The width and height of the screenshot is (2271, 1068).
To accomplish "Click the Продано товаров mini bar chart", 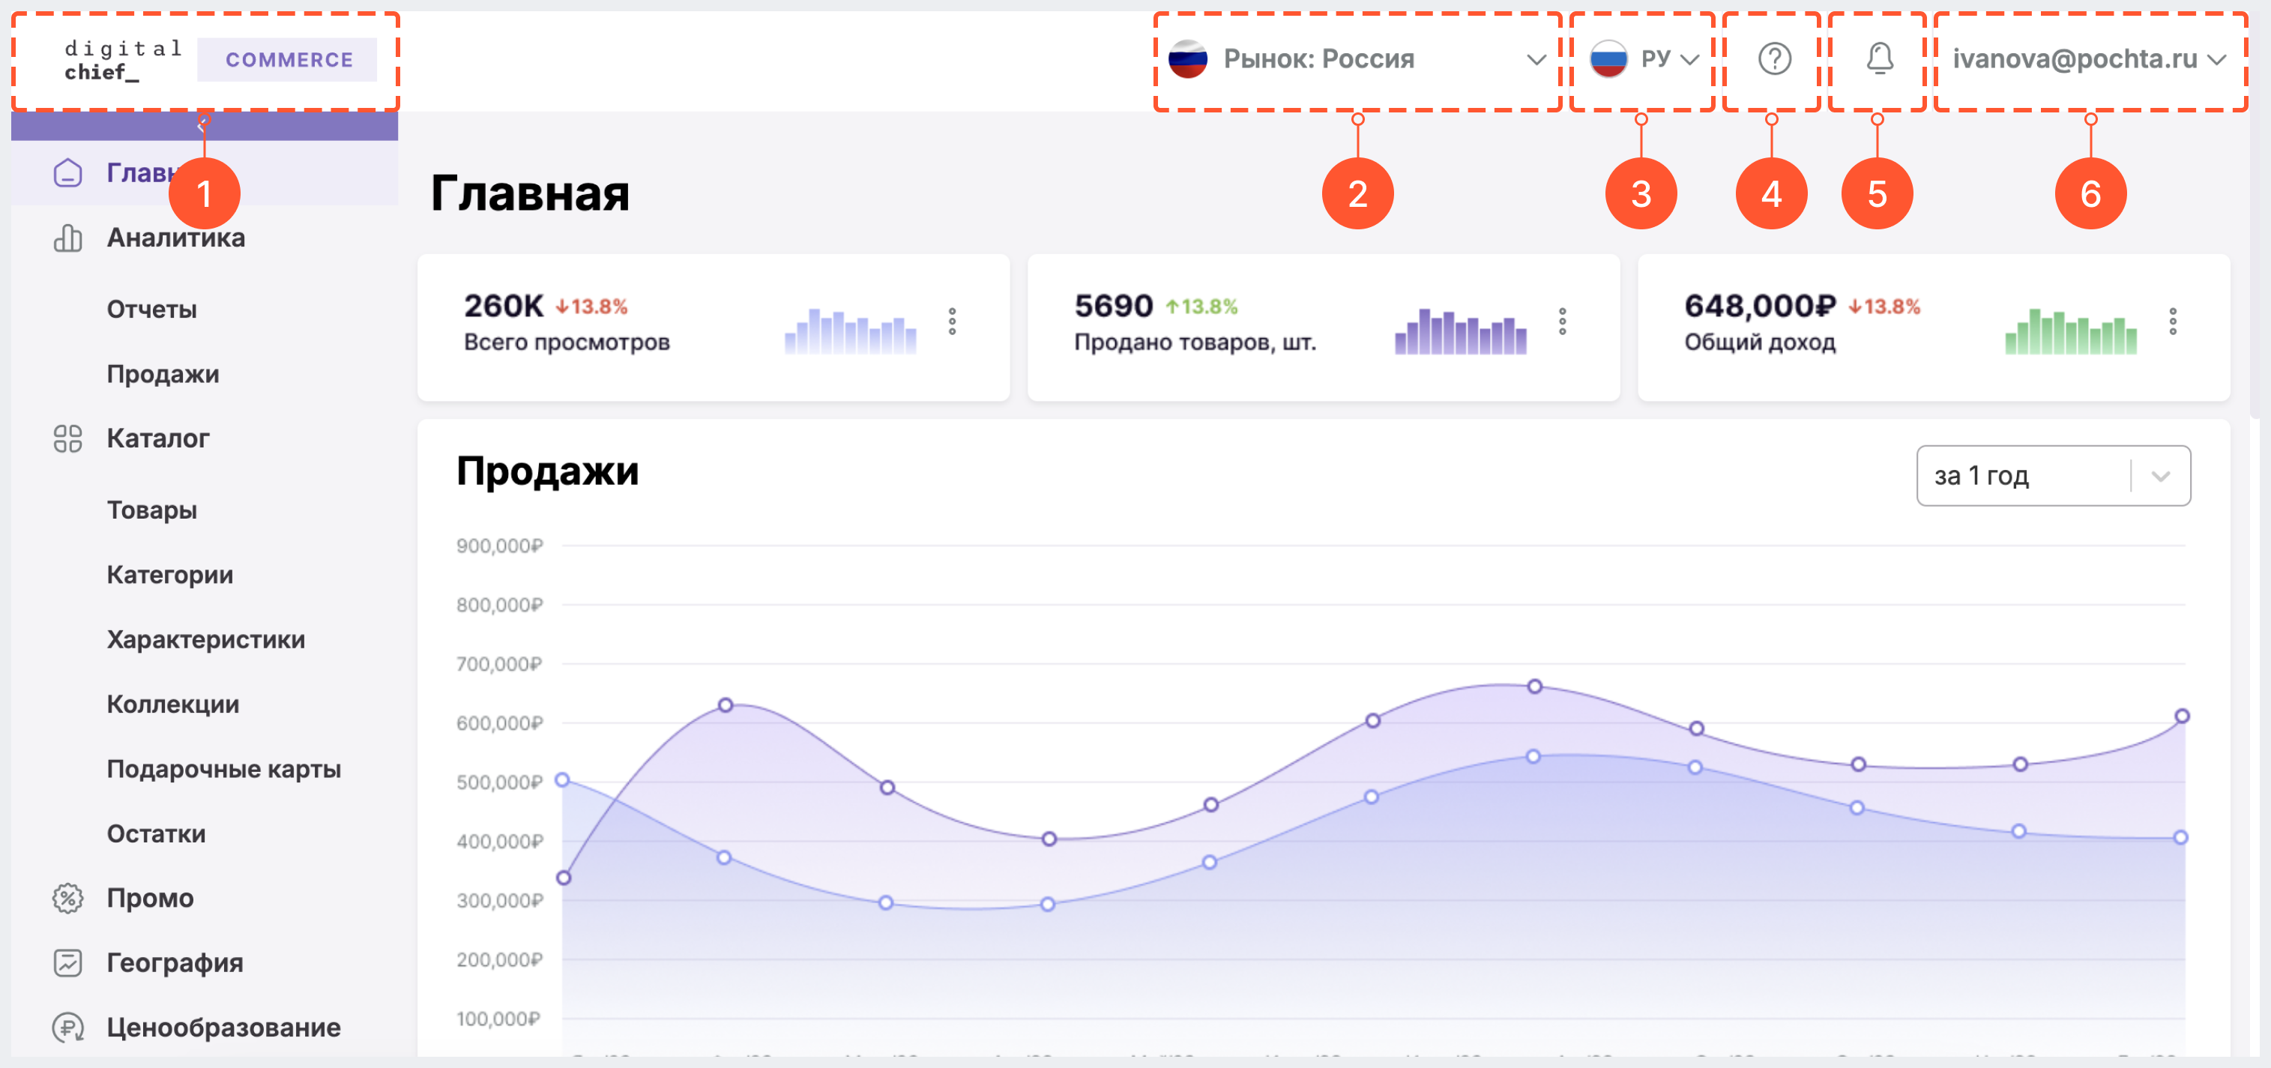I will 1460,331.
